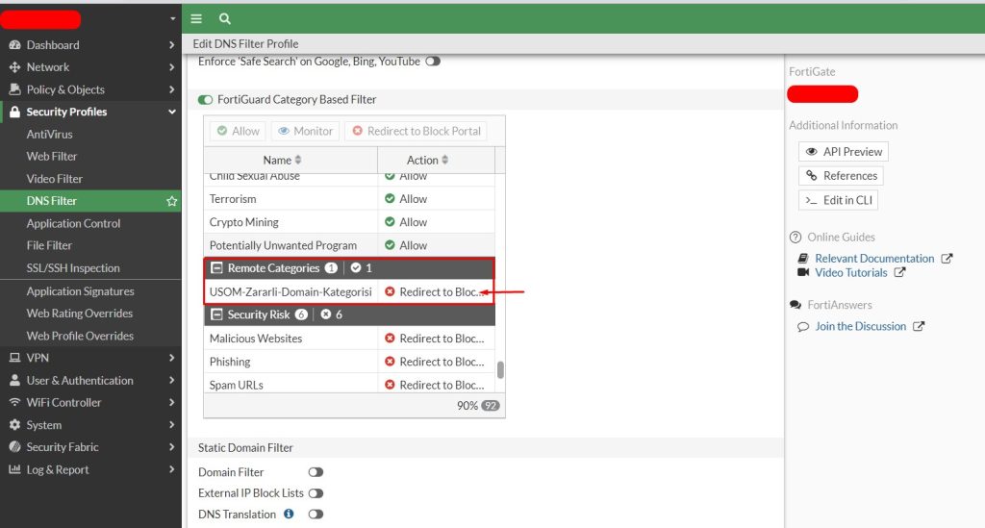
Task: Click the sort icon in Name column header
Action: click(x=298, y=160)
